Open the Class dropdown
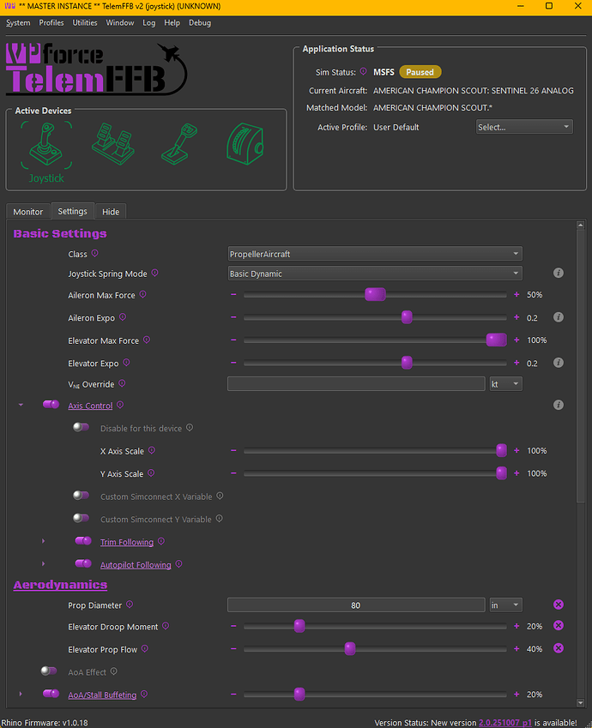 point(374,254)
